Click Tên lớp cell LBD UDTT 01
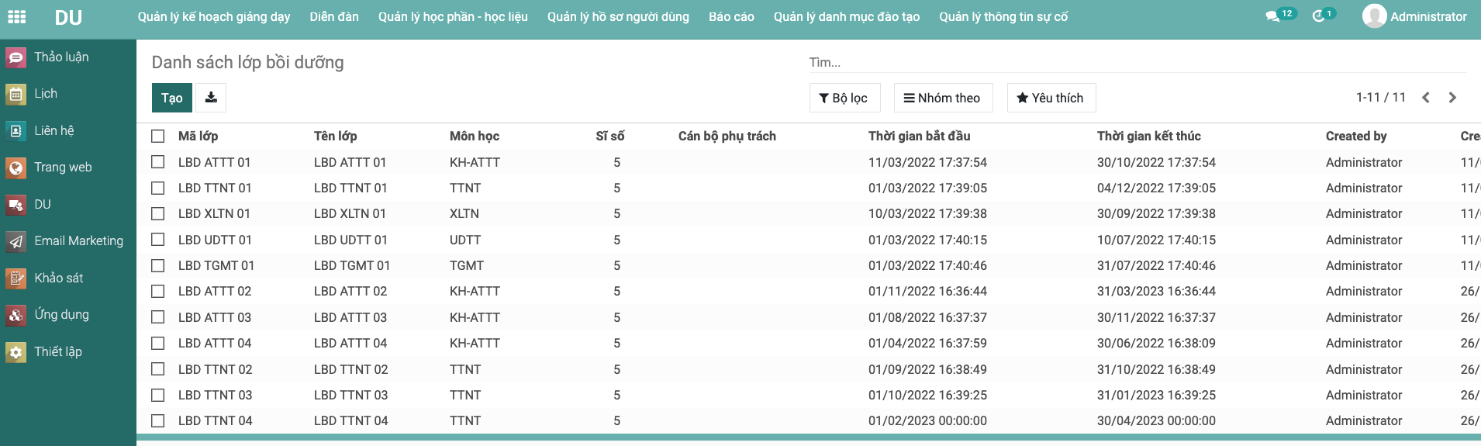 [x=350, y=240]
